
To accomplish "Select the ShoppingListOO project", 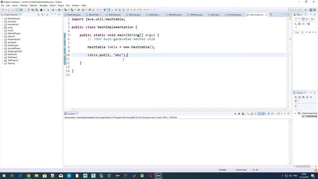I will click(x=15, y=51).
